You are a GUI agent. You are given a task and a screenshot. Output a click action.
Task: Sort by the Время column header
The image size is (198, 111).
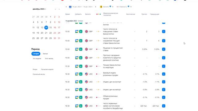67,14
